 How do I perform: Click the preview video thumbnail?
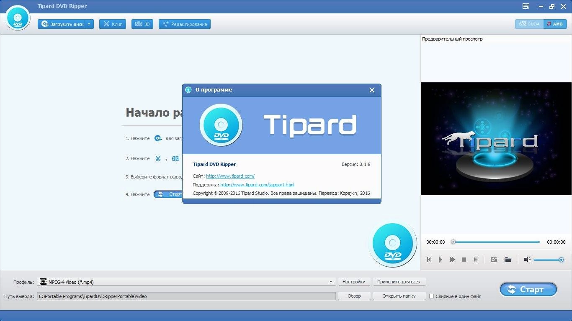(x=496, y=139)
